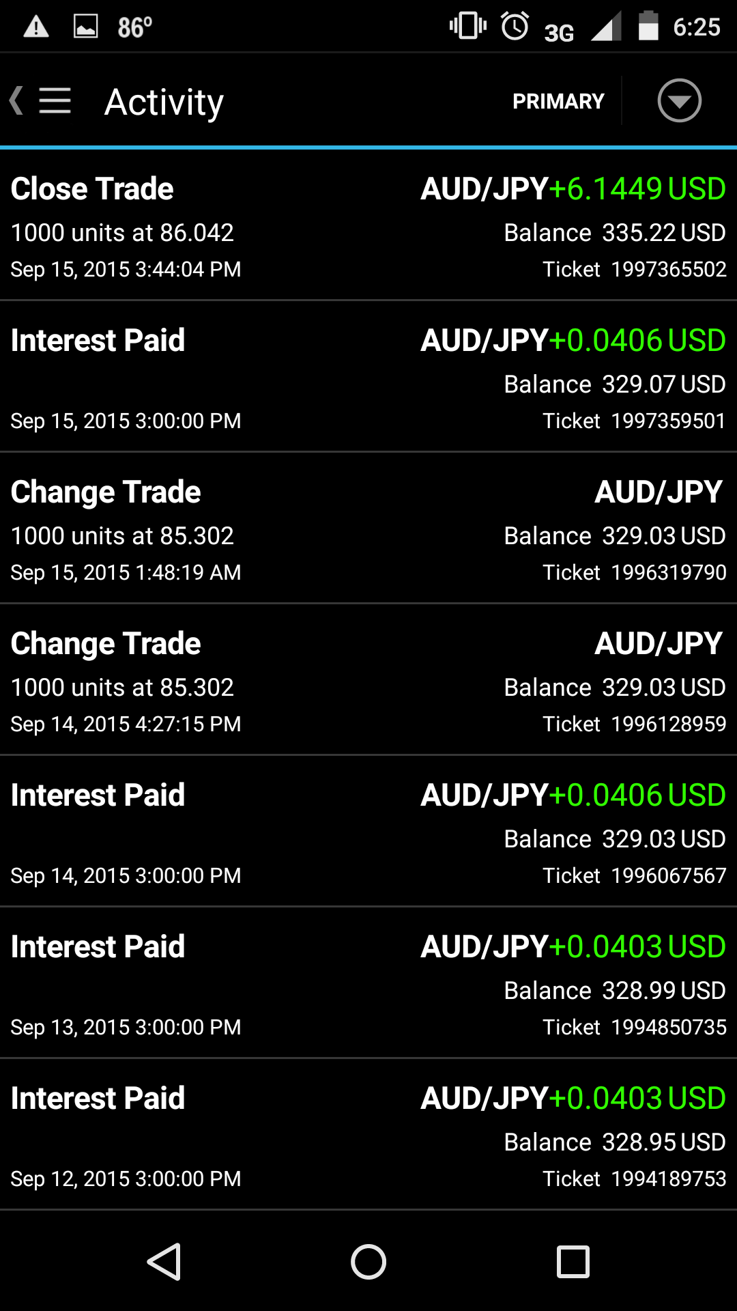Tap ticket number 1997365502
Screen dimensions: 737x1311
click(x=668, y=269)
